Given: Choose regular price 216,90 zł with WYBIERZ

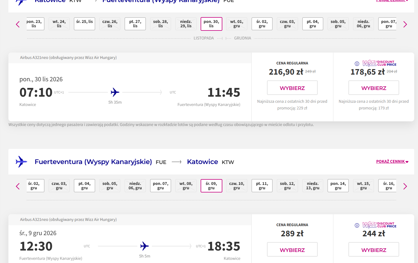Looking at the screenshot, I should click(x=292, y=88).
